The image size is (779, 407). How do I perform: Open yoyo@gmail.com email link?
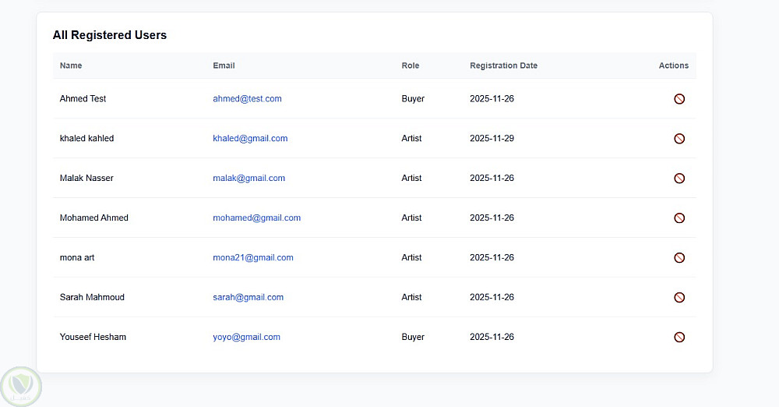point(246,338)
